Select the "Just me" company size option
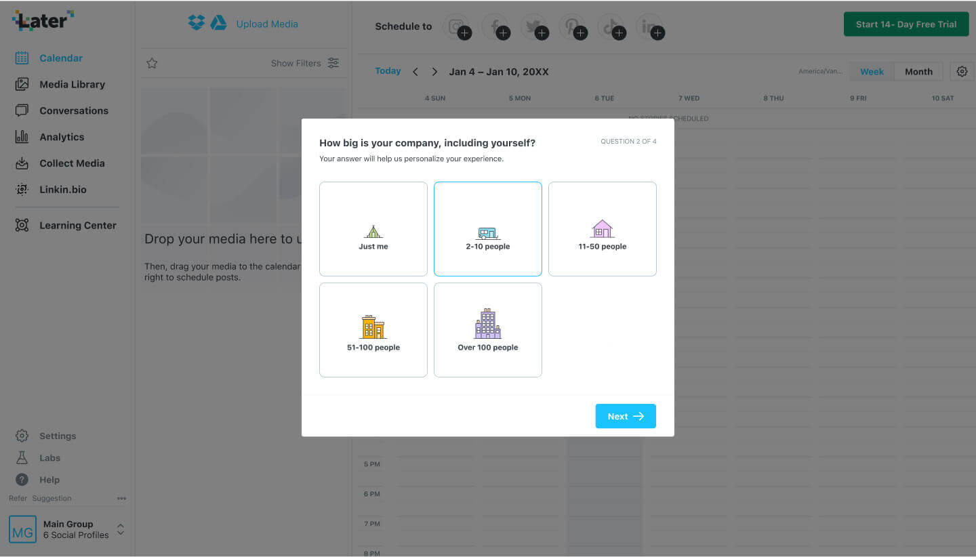976x557 pixels. (x=373, y=229)
